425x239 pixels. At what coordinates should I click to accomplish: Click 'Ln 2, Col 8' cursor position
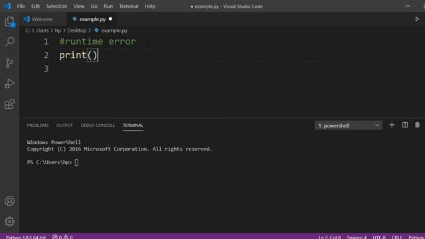pos(329,237)
